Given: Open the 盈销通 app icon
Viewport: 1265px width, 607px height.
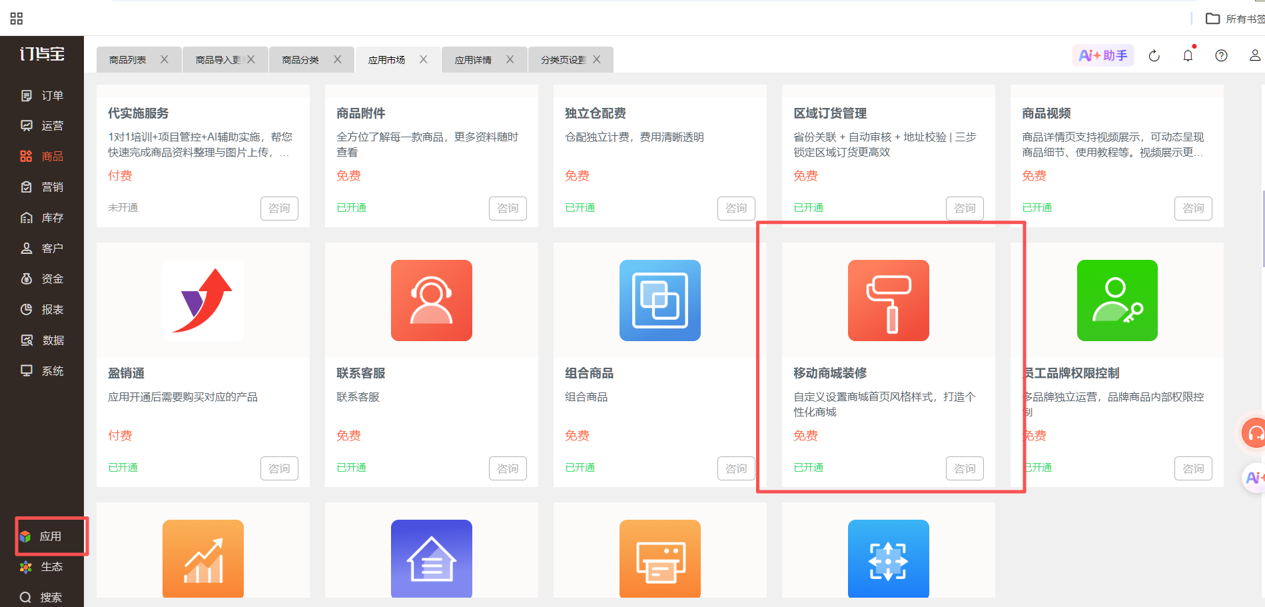Looking at the screenshot, I should click(203, 301).
